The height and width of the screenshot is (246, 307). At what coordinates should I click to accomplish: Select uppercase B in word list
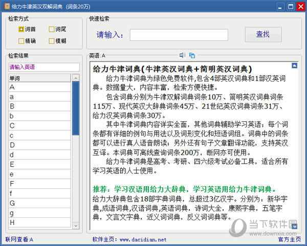click(x=39, y=106)
